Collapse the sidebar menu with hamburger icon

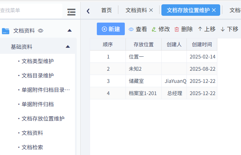71,12
